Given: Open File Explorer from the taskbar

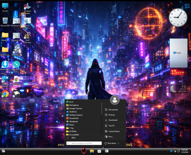Looking at the screenshot, I should tap(92, 151).
